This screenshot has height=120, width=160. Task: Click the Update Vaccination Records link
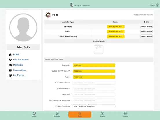click(143, 15)
